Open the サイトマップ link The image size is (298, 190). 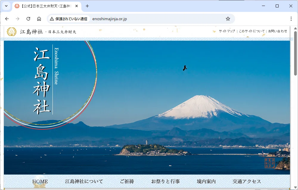click(227, 31)
